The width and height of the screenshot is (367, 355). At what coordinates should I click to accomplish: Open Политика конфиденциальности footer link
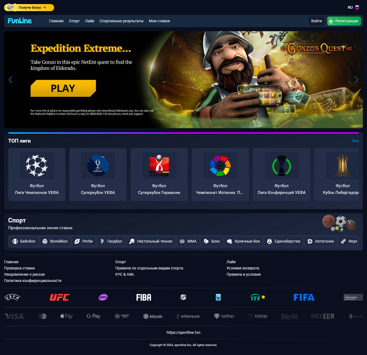pos(33,281)
